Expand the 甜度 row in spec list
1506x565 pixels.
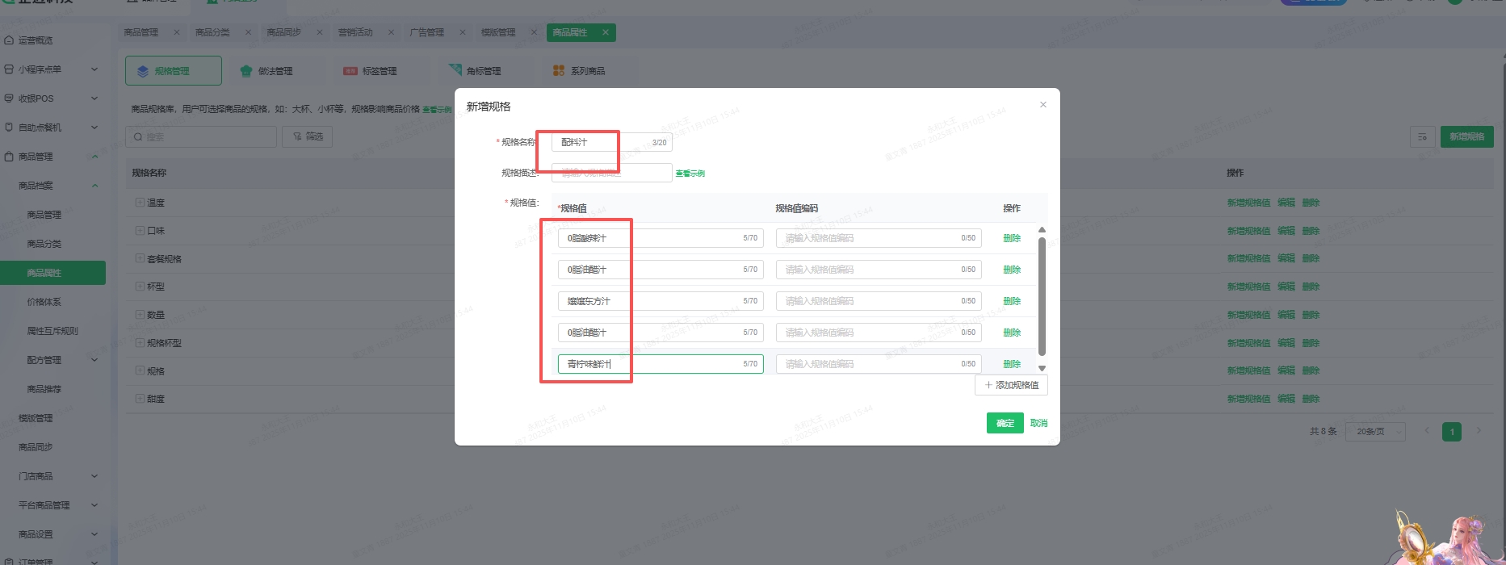coord(140,399)
